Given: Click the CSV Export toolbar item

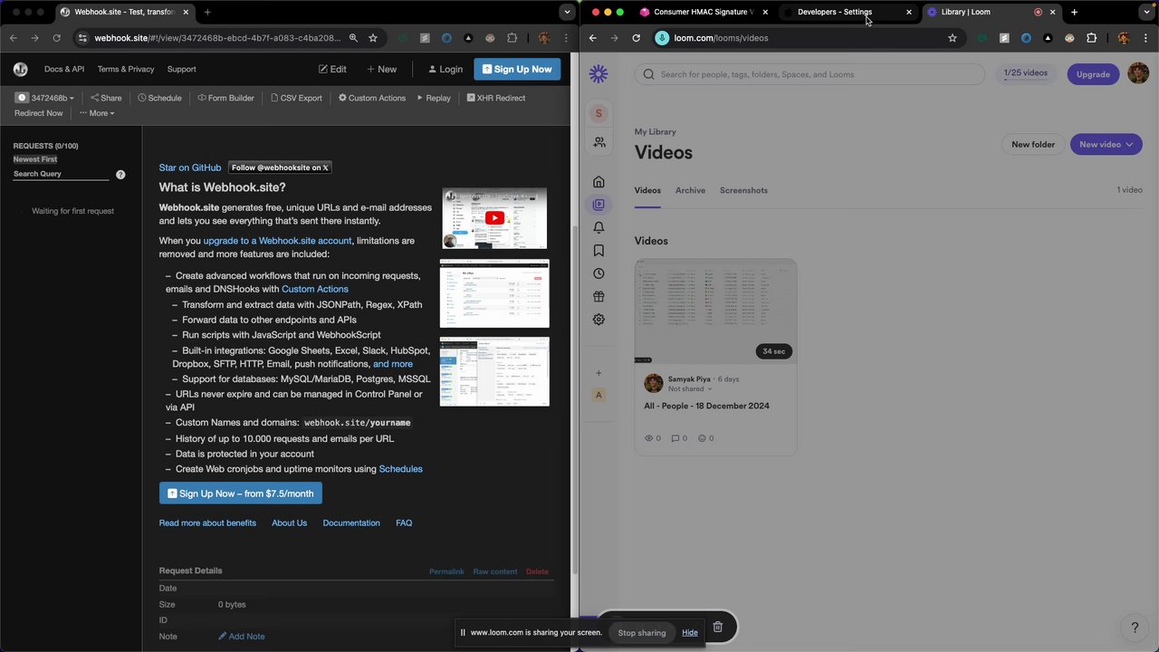Looking at the screenshot, I should 296,98.
